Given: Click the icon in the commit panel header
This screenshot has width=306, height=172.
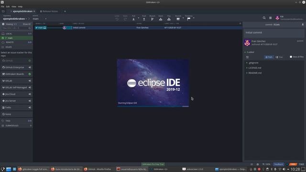Looking at the screenshot, I should 303,24.
